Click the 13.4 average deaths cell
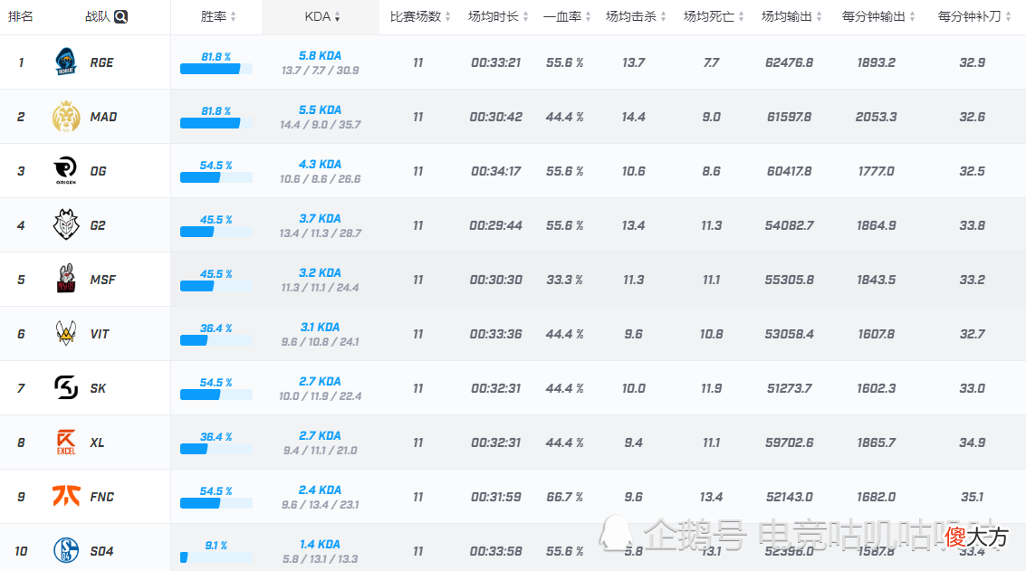This screenshot has width=1026, height=571. click(711, 497)
